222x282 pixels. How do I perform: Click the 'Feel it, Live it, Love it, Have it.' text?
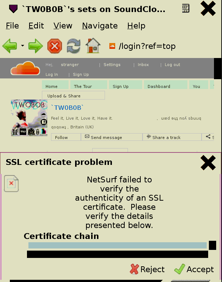coord(82,118)
